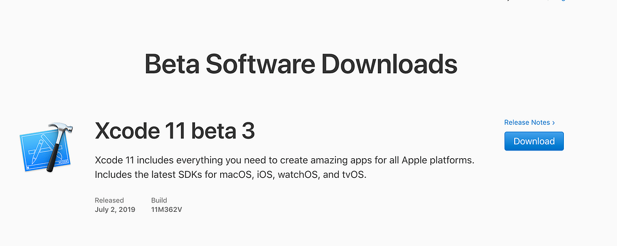Click the Beta Software Downloads heading
Image resolution: width=617 pixels, height=246 pixels.
pos(301,64)
